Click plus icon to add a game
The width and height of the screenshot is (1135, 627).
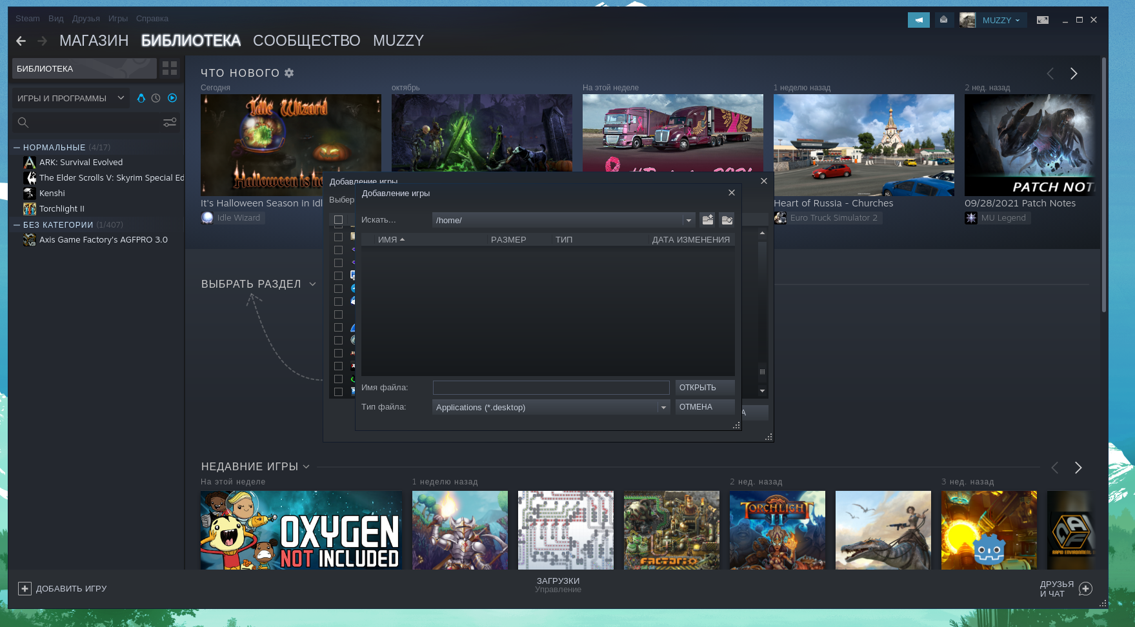(x=25, y=588)
